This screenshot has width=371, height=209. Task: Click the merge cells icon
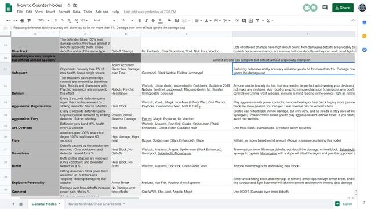coord(184,21)
